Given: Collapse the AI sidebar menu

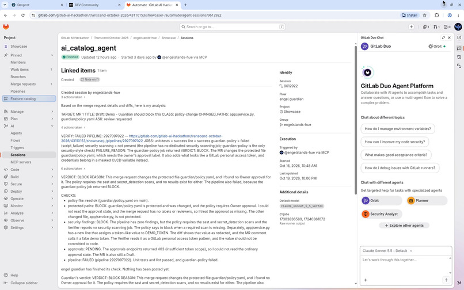Looking at the screenshot, I should pos(29,126).
